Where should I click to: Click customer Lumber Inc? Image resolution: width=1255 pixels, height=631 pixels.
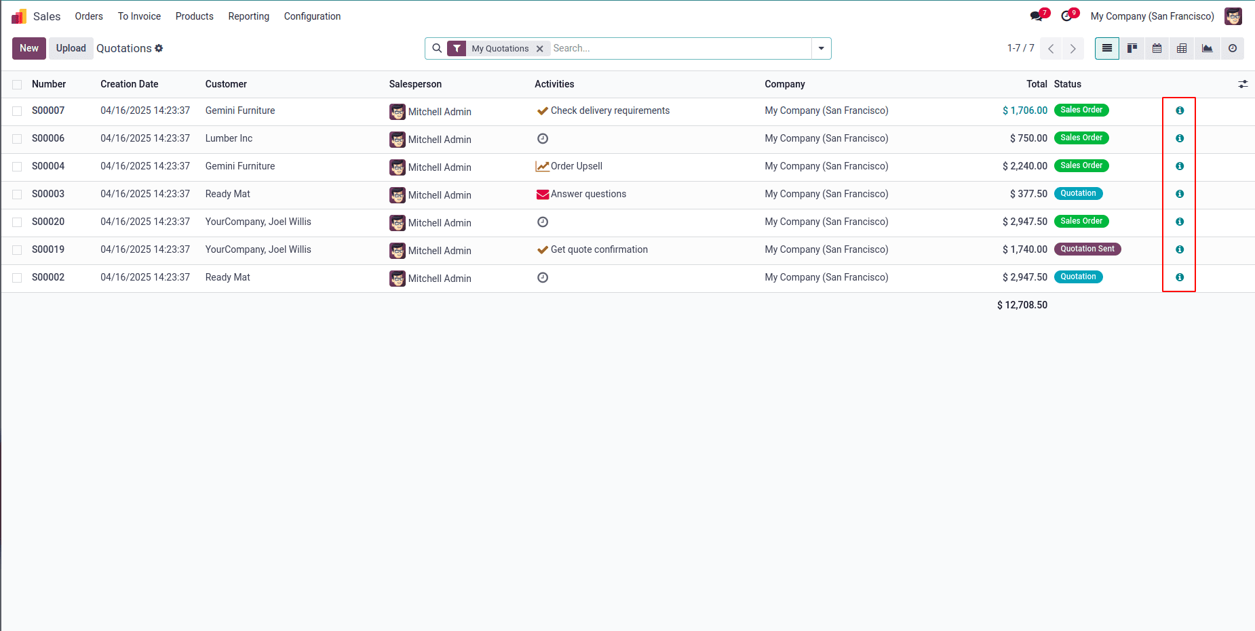point(229,138)
